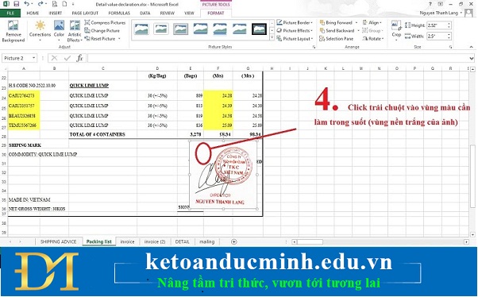
Task: Click the formula bar
Action: point(278,58)
